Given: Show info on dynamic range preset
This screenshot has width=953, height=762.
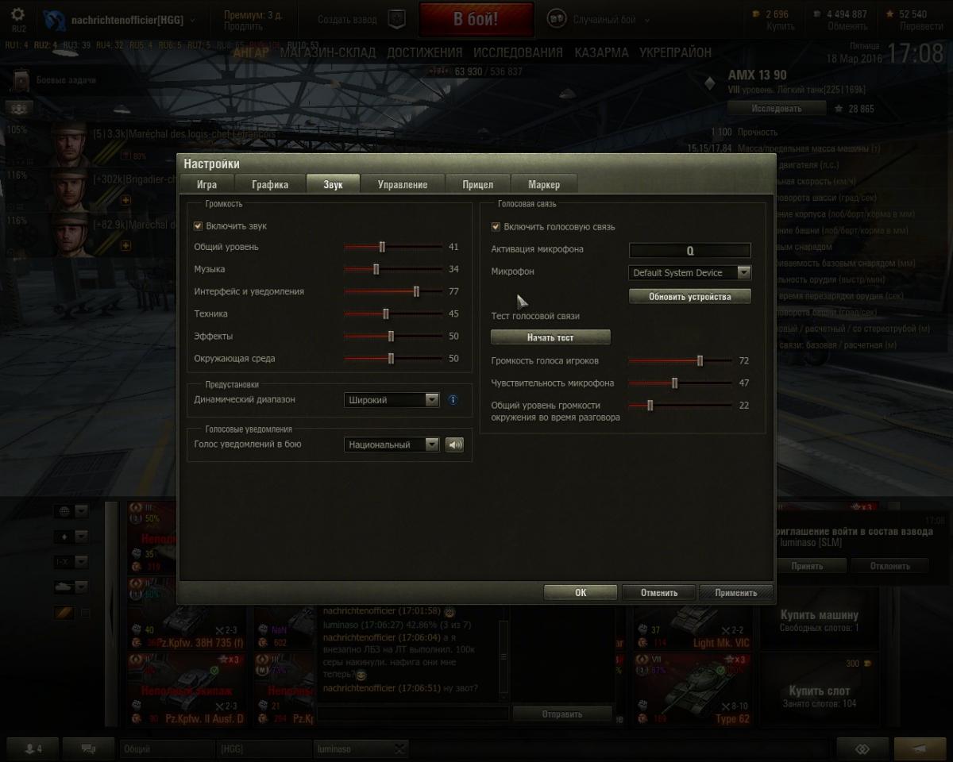Looking at the screenshot, I should click(453, 400).
